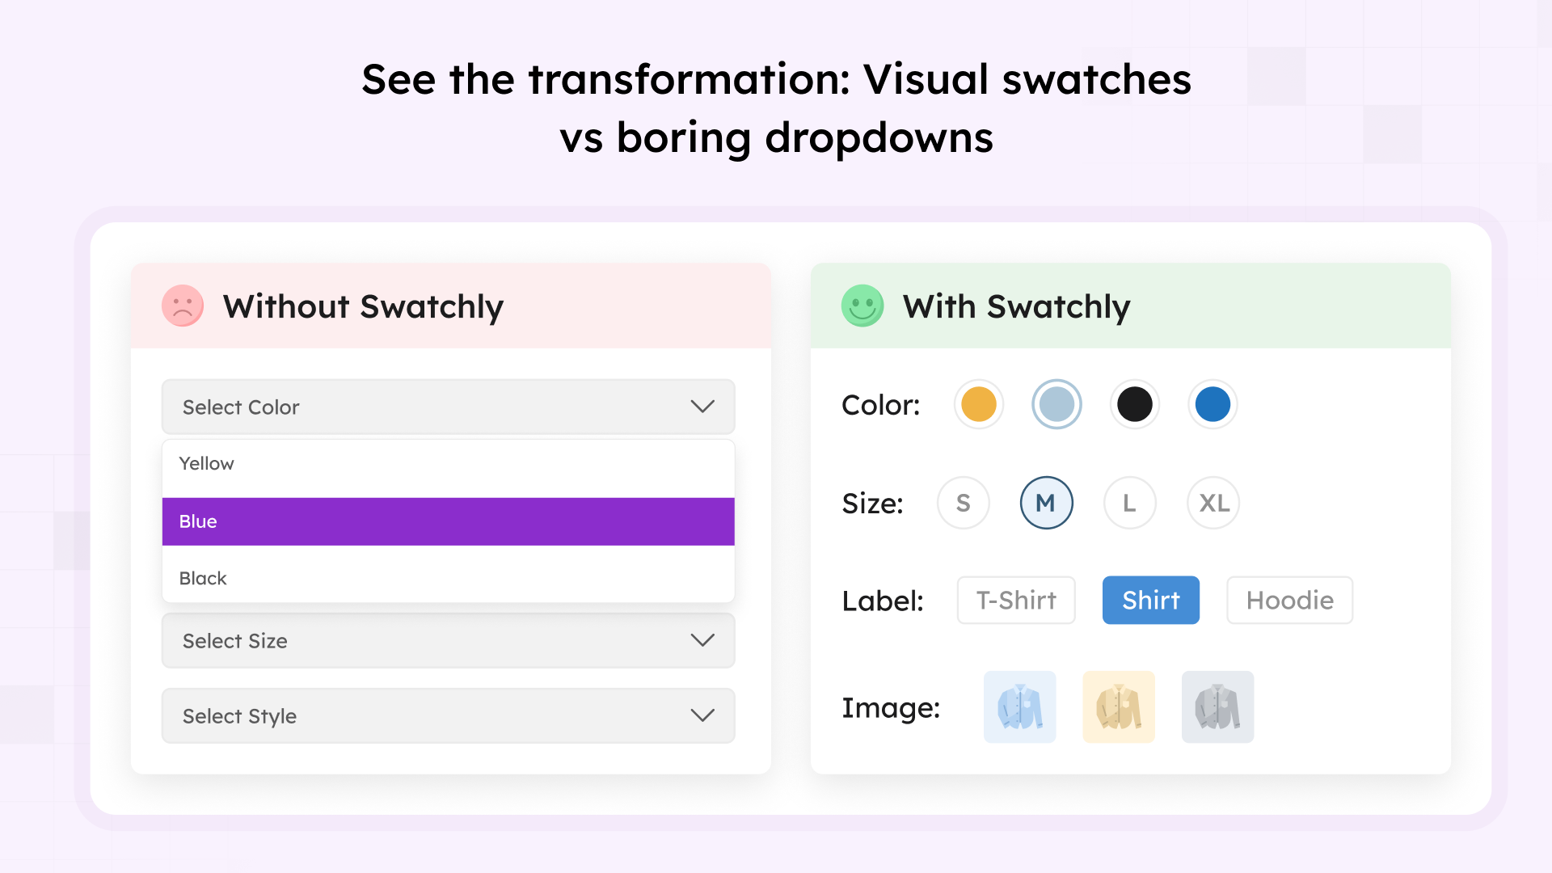Click the T-Shirt label button
Image resolution: width=1552 pixels, height=873 pixels.
point(1015,600)
